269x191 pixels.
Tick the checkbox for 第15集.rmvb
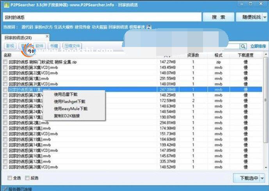click(5, 128)
